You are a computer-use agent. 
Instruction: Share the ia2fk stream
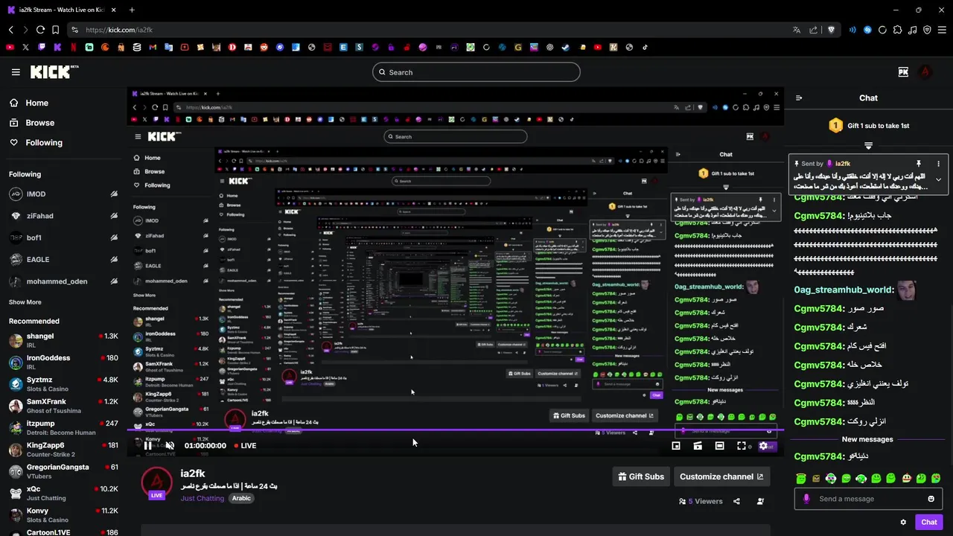coord(736,501)
